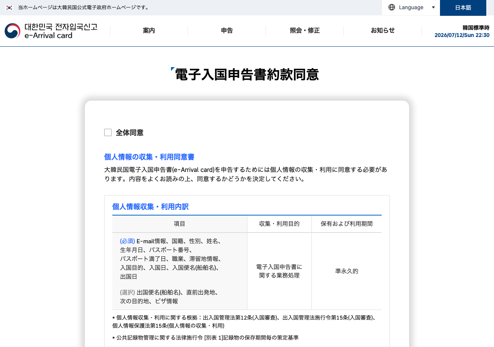Click the 収集・利用目的 column header
494x347 pixels.
[x=279, y=224]
